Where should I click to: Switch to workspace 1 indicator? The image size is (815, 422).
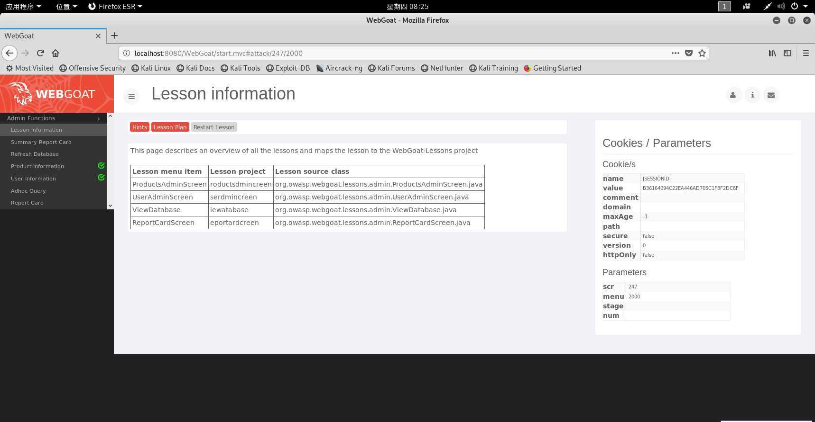[724, 6]
